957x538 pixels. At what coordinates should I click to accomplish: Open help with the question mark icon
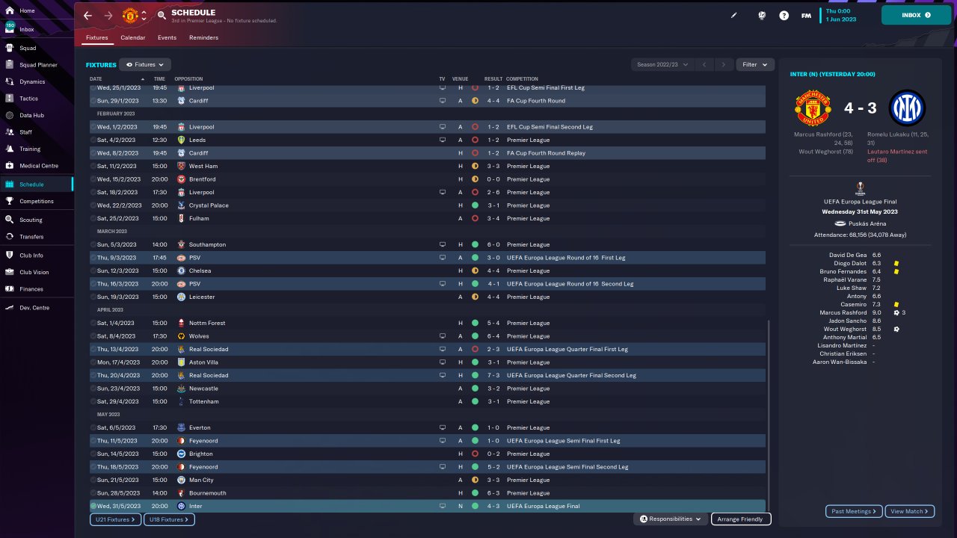tap(784, 15)
